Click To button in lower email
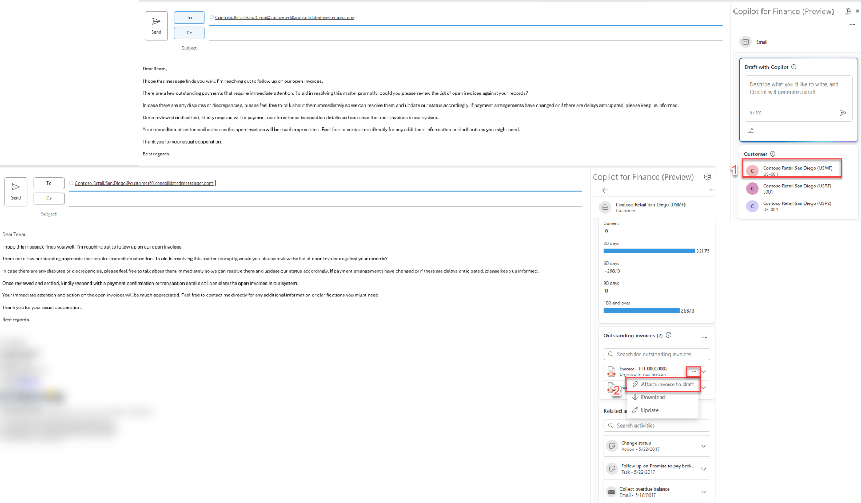Screen dimensions: 861x503 (x=49, y=183)
